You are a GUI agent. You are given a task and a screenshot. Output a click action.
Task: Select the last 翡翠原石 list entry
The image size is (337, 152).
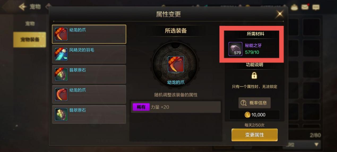pyautogui.click(x=89, y=114)
